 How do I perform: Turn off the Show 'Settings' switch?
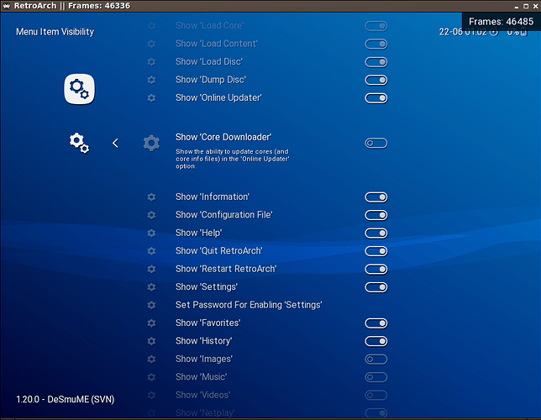pos(376,287)
